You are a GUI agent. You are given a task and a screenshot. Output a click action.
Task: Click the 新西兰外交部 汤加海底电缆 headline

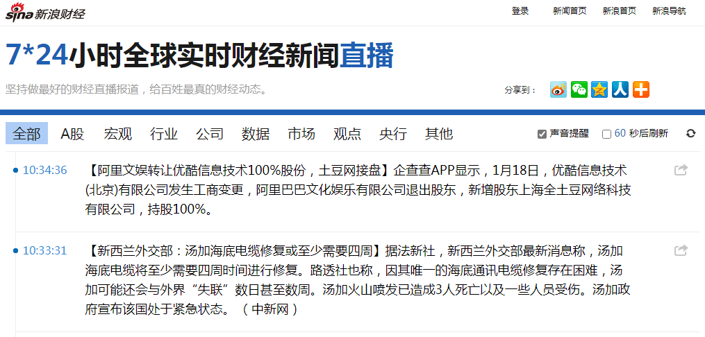coord(235,250)
